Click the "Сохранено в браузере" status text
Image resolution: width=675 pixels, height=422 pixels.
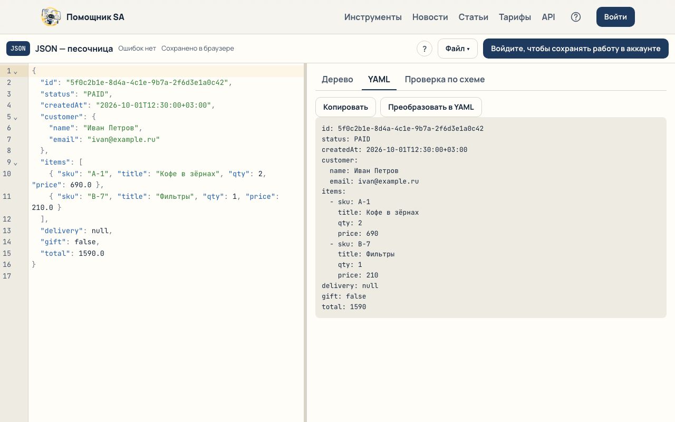tap(198, 49)
